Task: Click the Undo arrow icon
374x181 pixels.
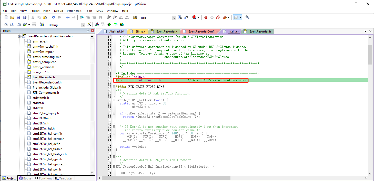Action: 53,17
